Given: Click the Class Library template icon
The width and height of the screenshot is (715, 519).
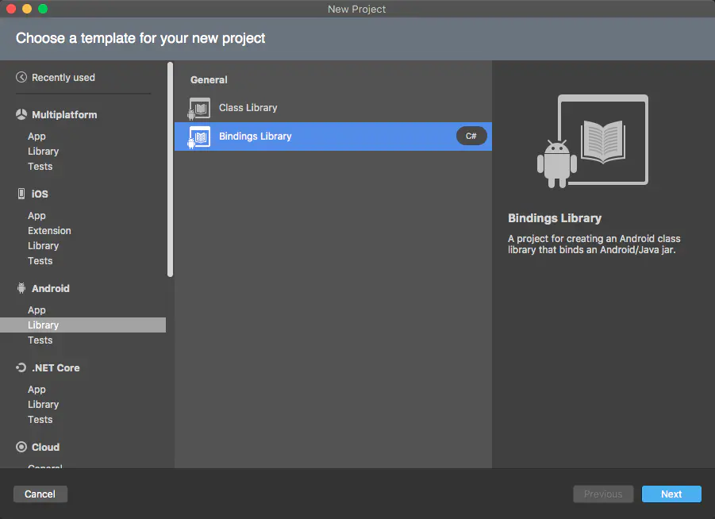Looking at the screenshot, I should [199, 108].
